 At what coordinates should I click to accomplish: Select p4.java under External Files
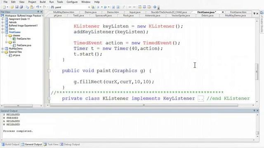click(16, 55)
